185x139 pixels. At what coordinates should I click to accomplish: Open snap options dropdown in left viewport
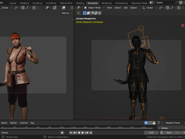[28, 8]
